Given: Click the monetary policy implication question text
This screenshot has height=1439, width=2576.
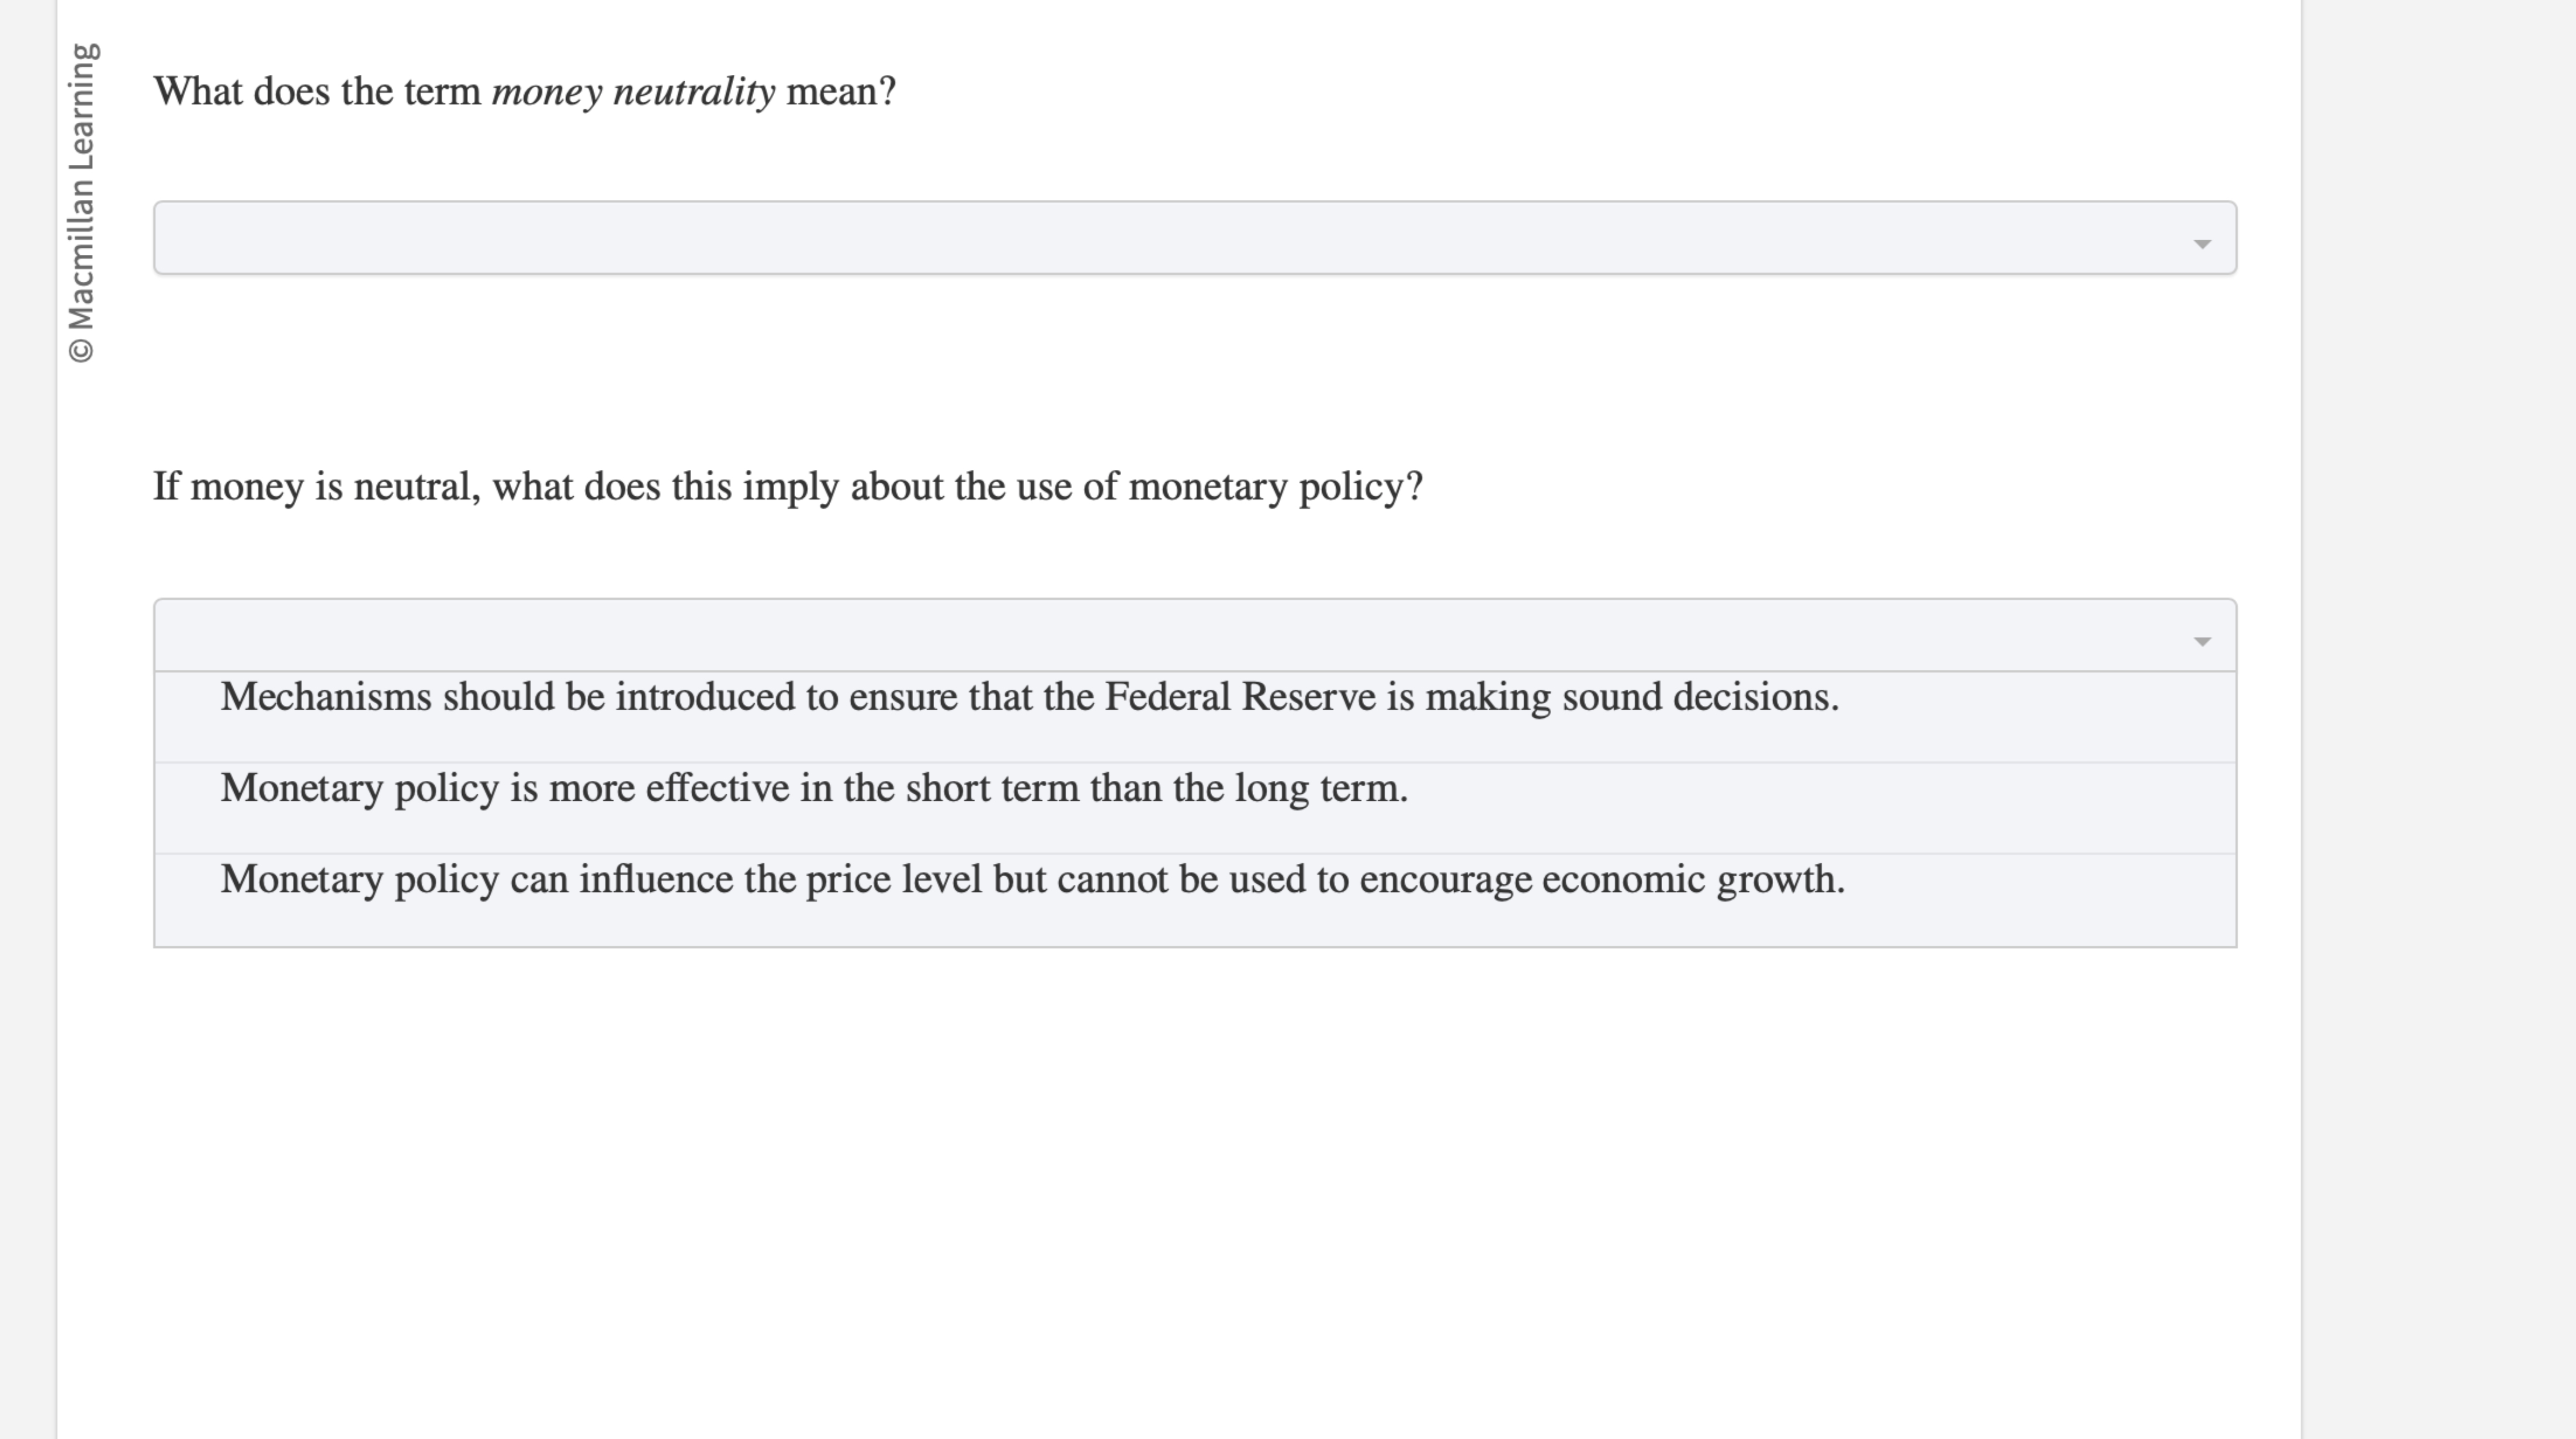Looking at the screenshot, I should click(x=790, y=486).
